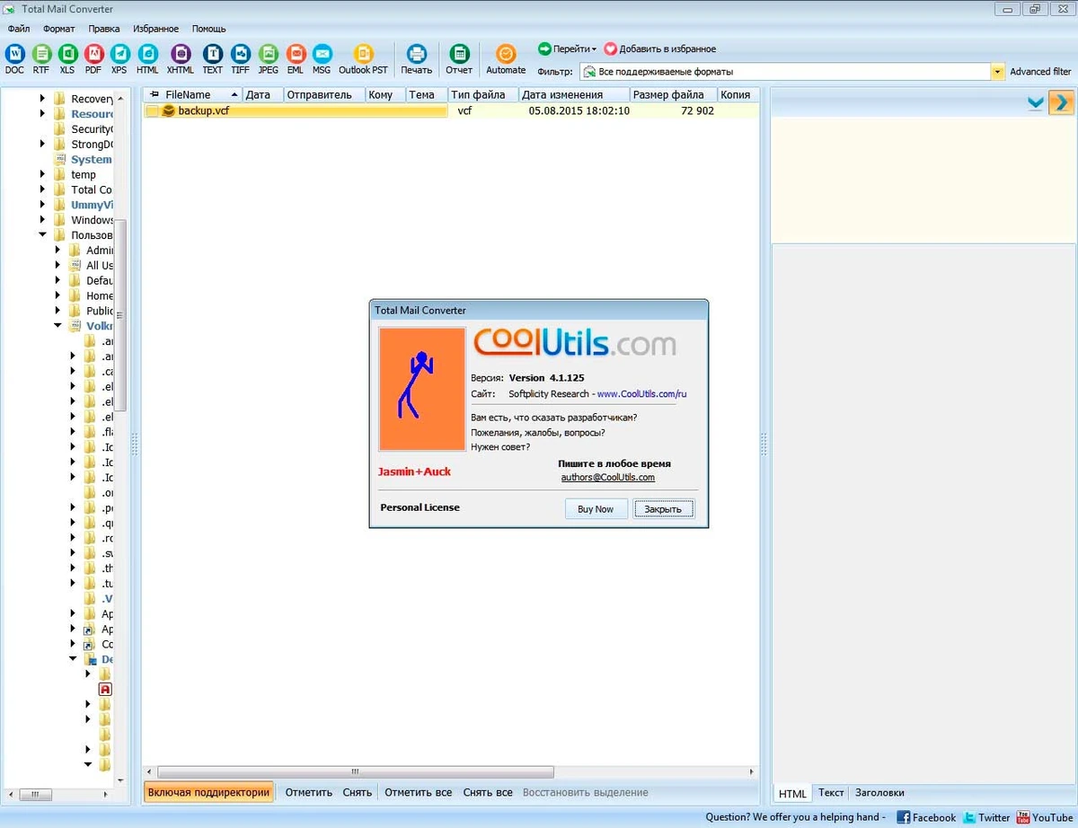The image size is (1078, 828).
Task: Open the Избранное menu
Action: tap(155, 29)
